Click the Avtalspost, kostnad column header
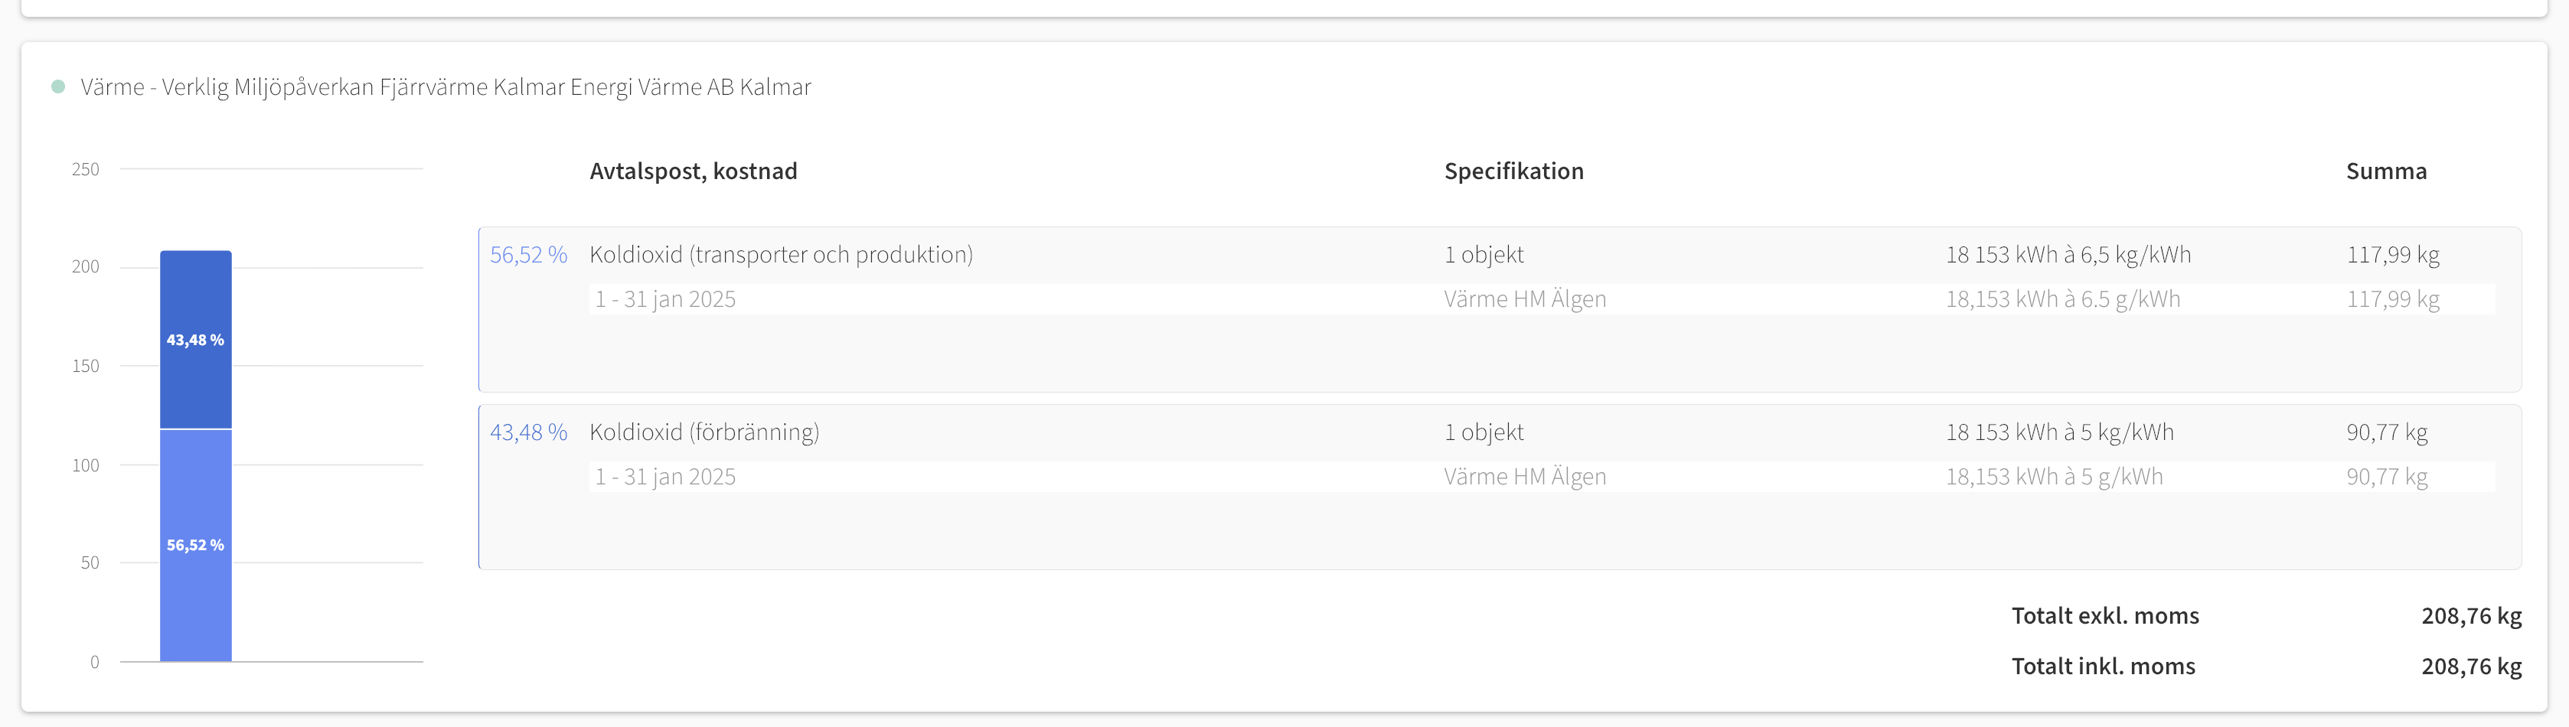The height and width of the screenshot is (727, 2569). point(693,171)
